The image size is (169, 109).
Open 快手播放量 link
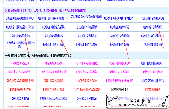119,45
